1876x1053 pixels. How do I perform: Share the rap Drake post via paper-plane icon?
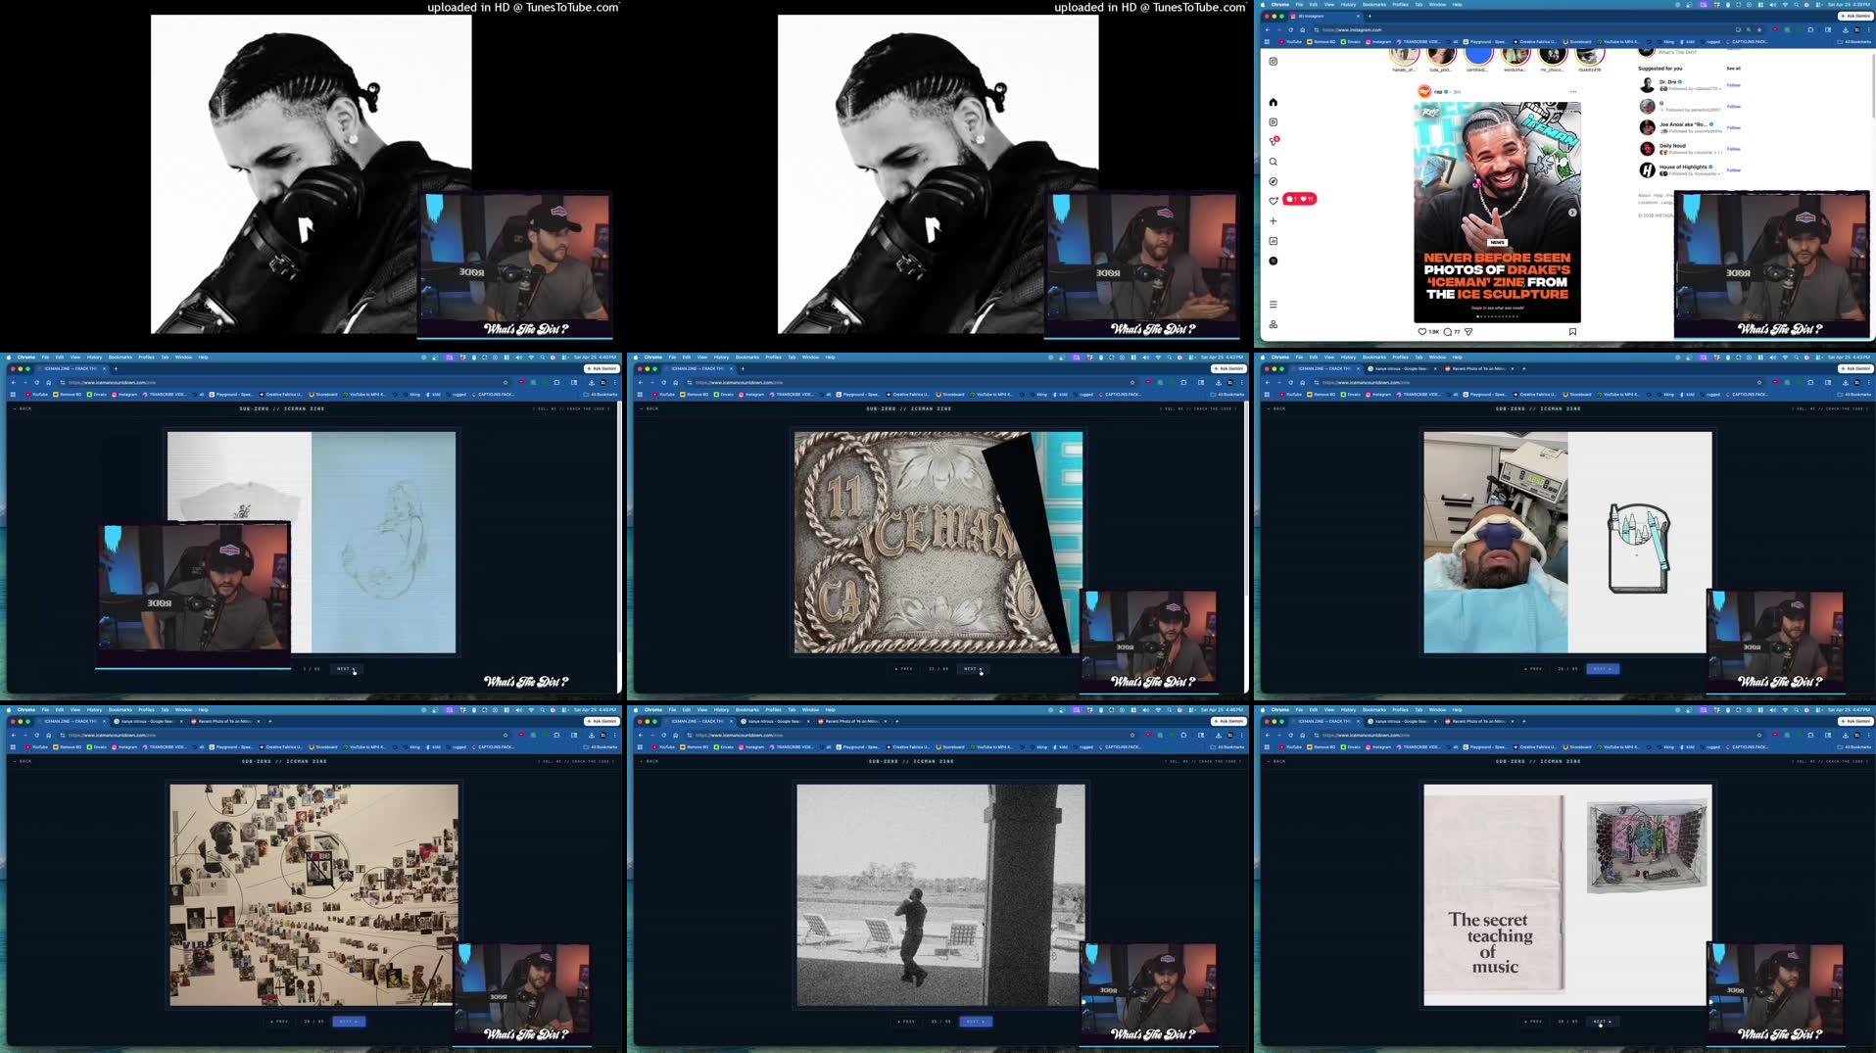[1468, 332]
